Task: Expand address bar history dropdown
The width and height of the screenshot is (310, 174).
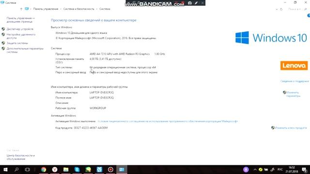Action: click(x=277, y=9)
